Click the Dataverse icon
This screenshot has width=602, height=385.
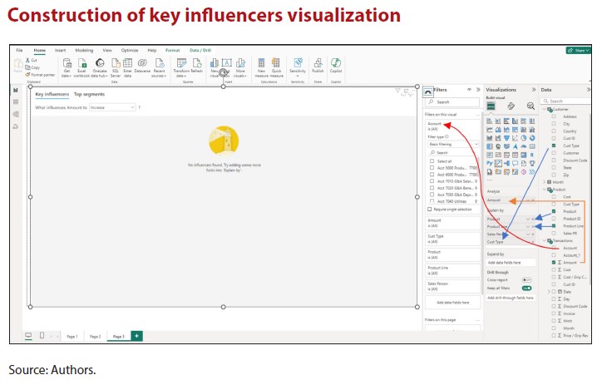point(142,65)
